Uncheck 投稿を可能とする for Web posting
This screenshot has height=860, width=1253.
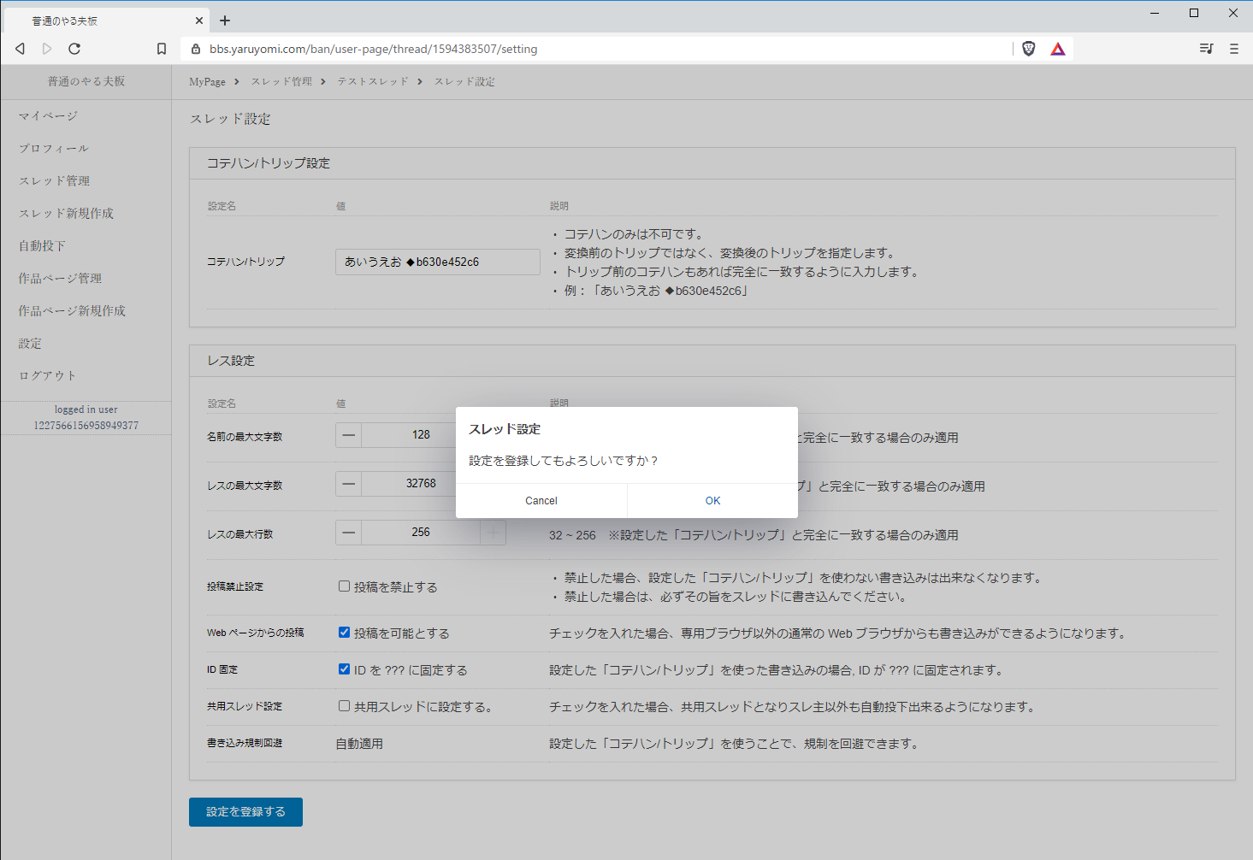pyautogui.click(x=344, y=633)
